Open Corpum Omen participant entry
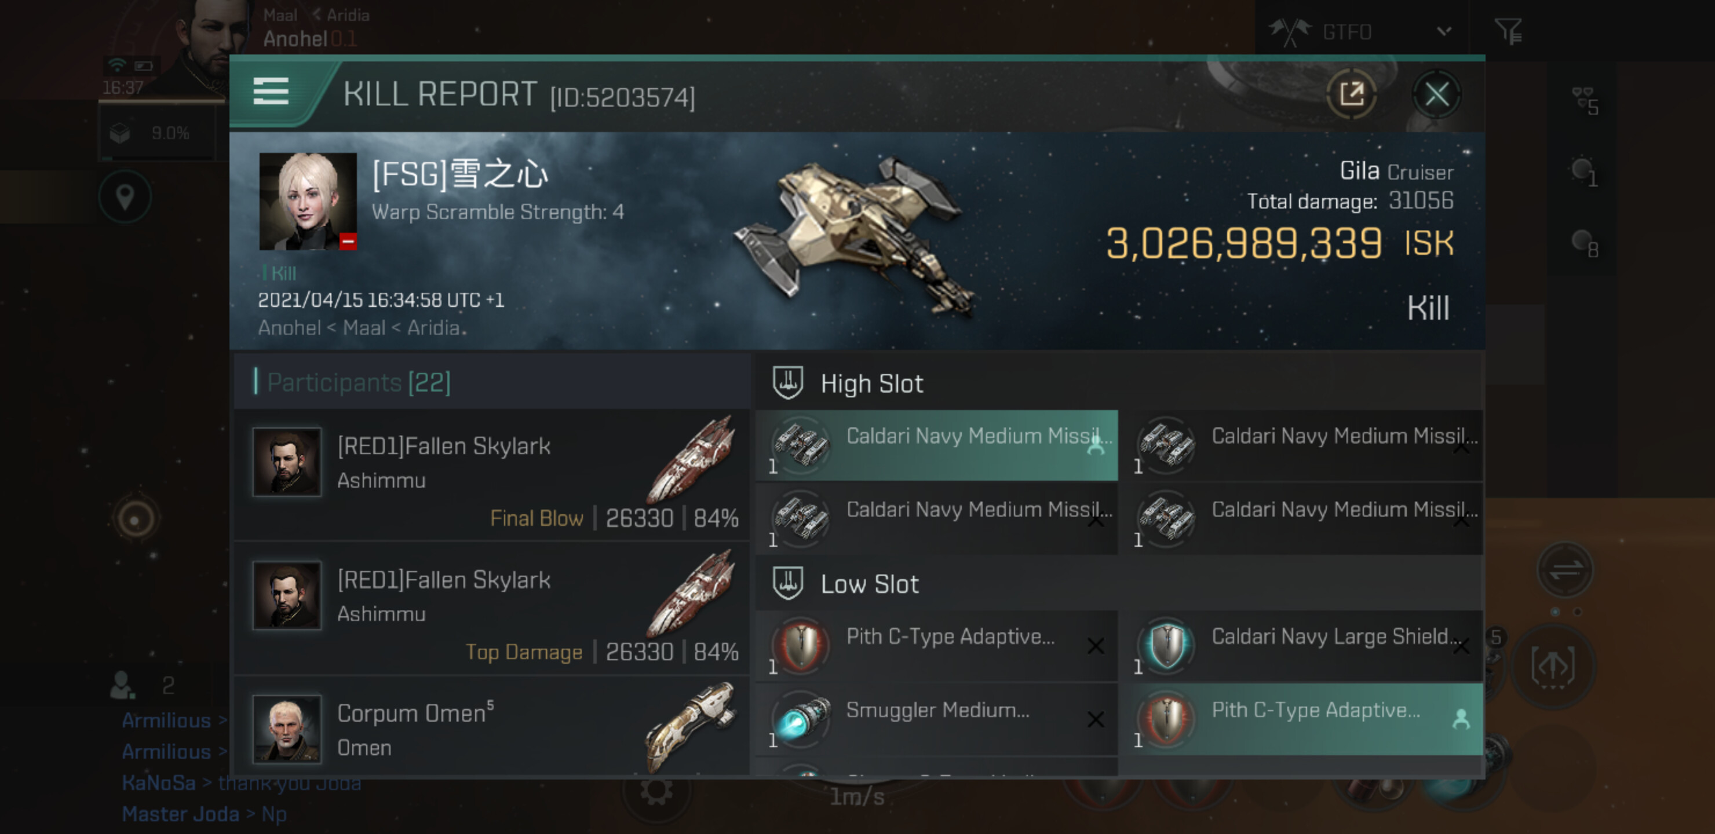 click(491, 728)
